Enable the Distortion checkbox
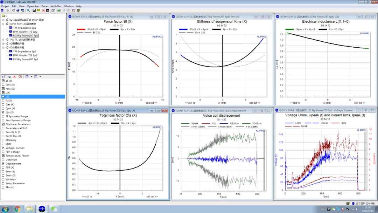The width and height of the screenshot is (378, 213). 3,160
